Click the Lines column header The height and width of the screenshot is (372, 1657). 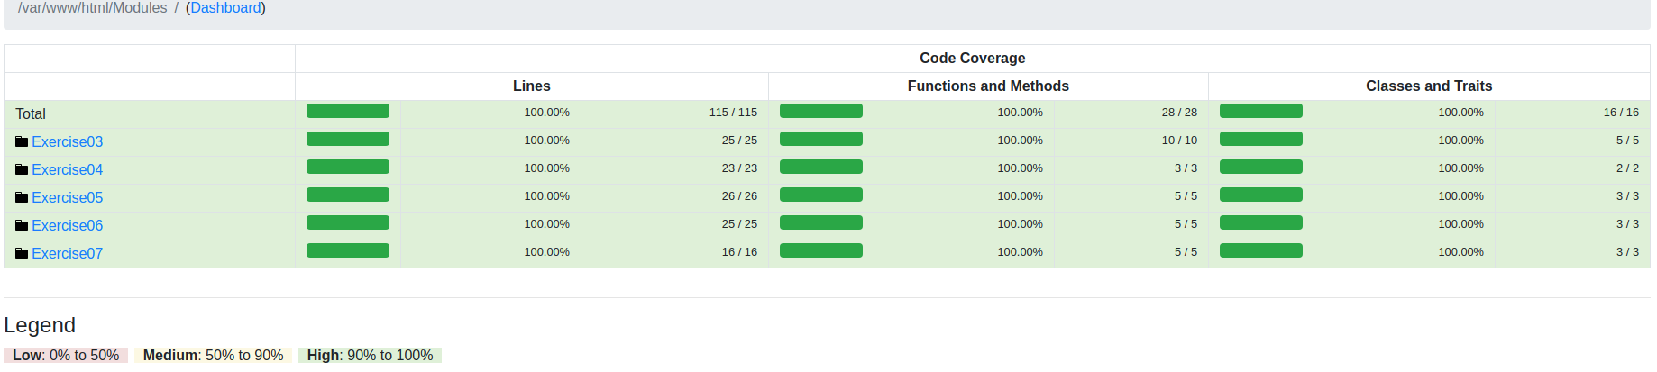(532, 86)
